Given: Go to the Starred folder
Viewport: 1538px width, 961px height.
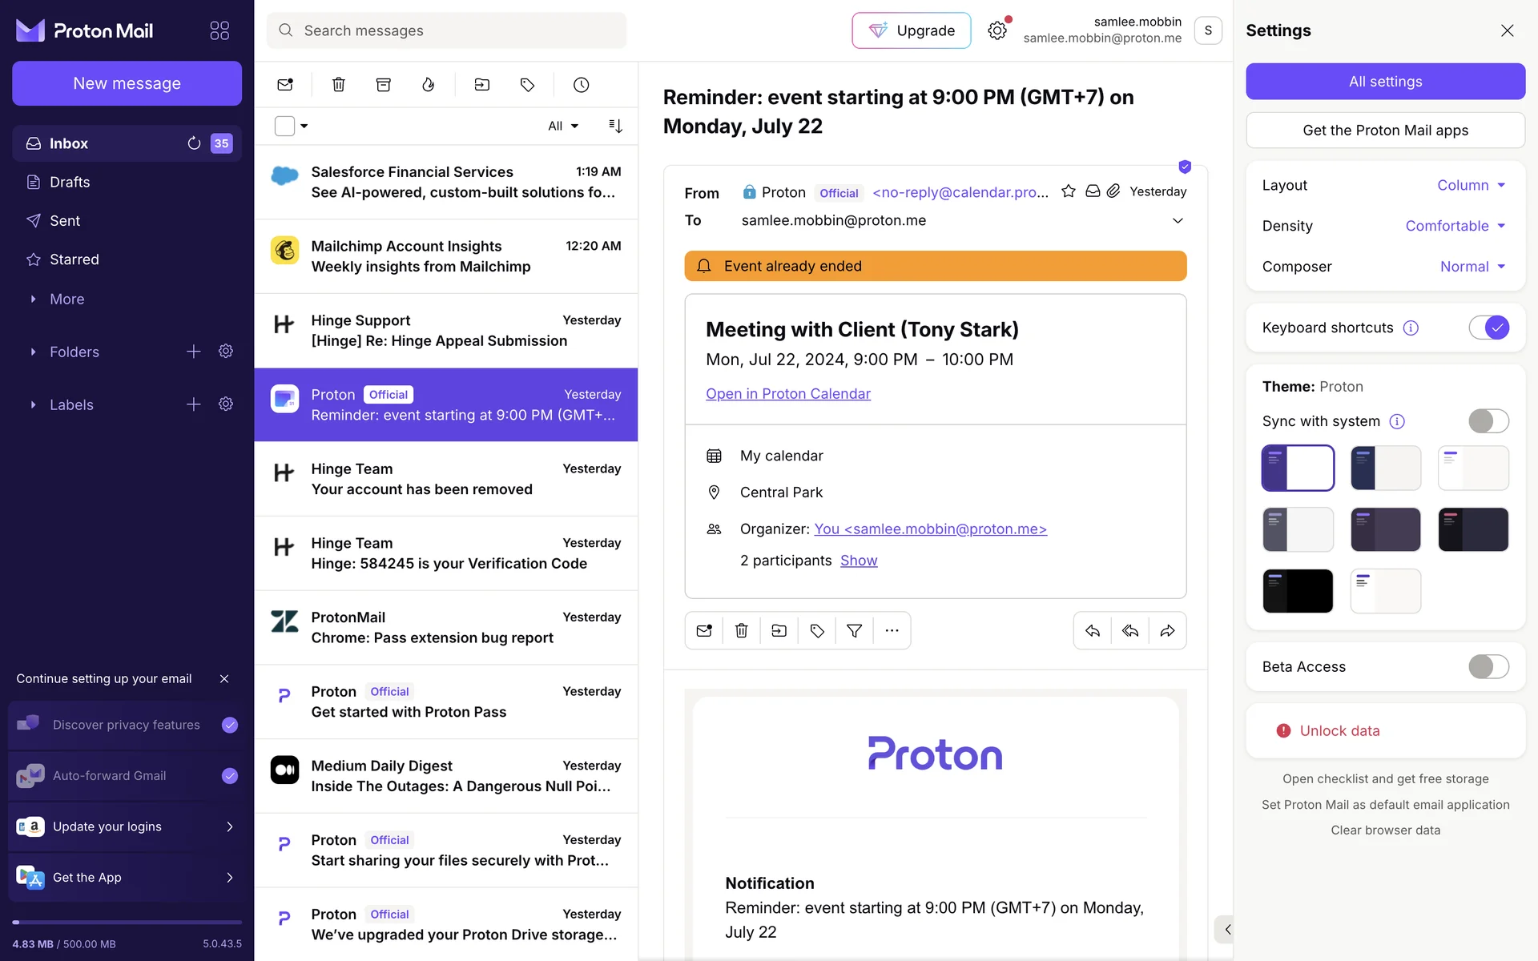Looking at the screenshot, I should click(74, 259).
